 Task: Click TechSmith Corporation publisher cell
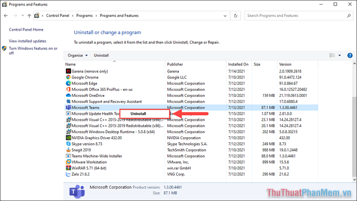tap(187, 150)
